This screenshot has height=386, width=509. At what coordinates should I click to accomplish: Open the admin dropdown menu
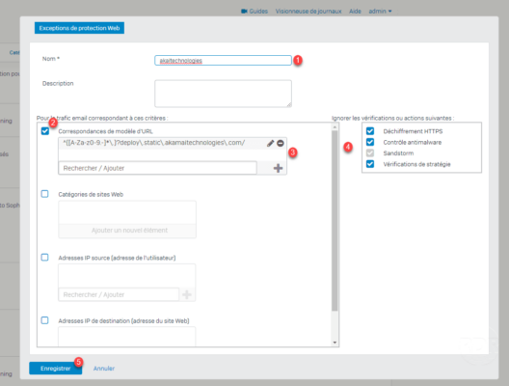[380, 11]
